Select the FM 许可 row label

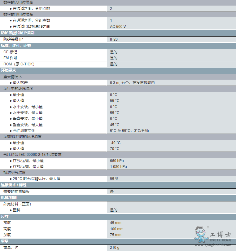(x=10, y=58)
